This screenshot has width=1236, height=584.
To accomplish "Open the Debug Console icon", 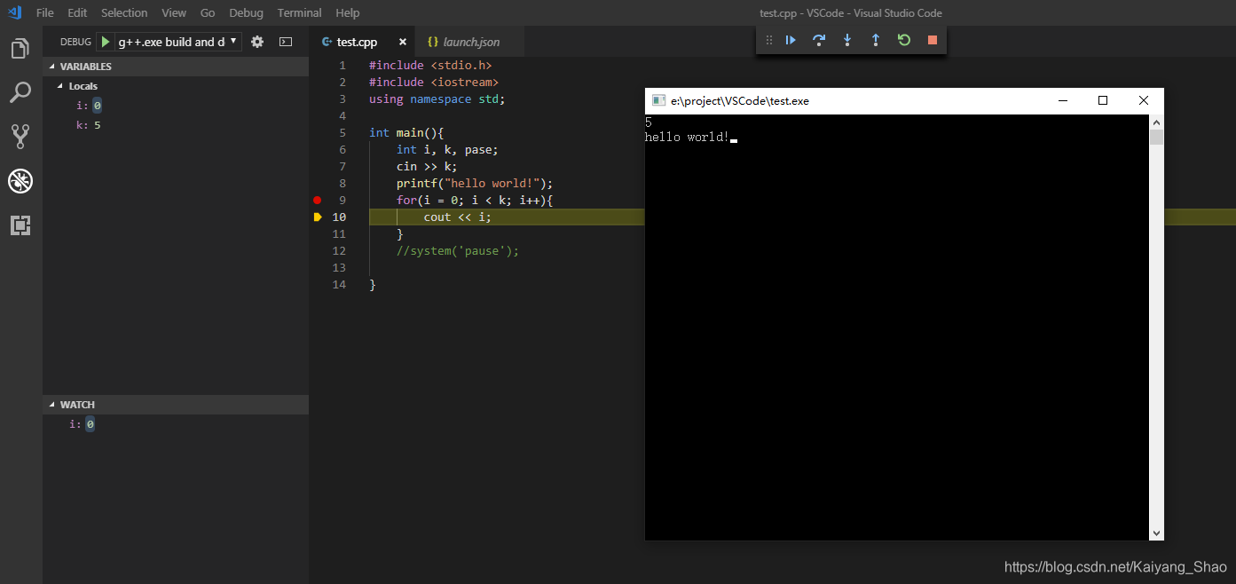I will pos(286,42).
